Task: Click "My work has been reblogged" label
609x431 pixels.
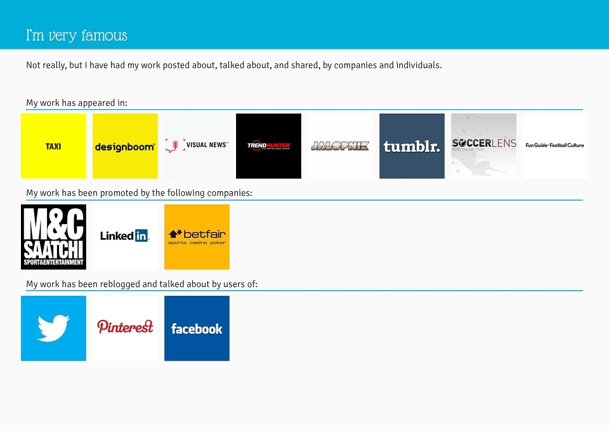Action: [x=141, y=284]
